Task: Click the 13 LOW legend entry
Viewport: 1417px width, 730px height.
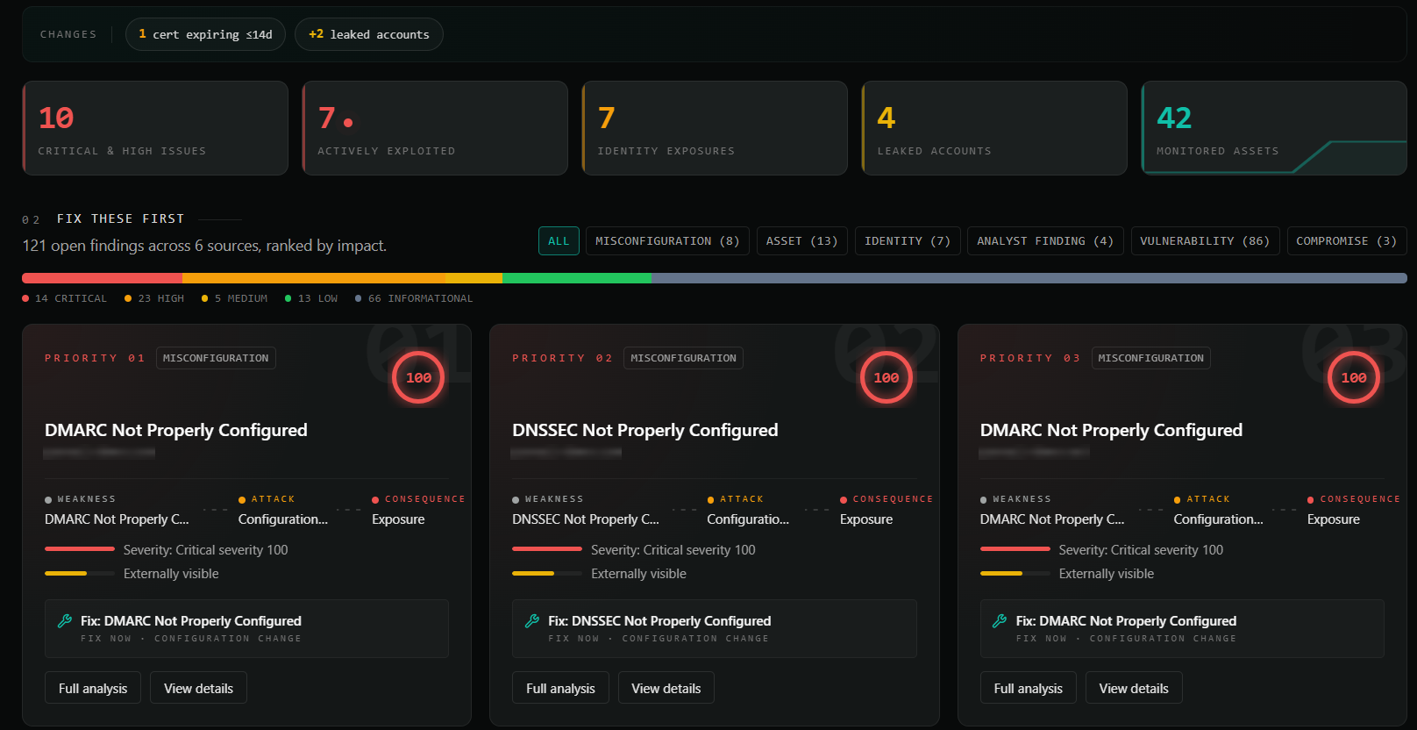Action: pos(311,298)
